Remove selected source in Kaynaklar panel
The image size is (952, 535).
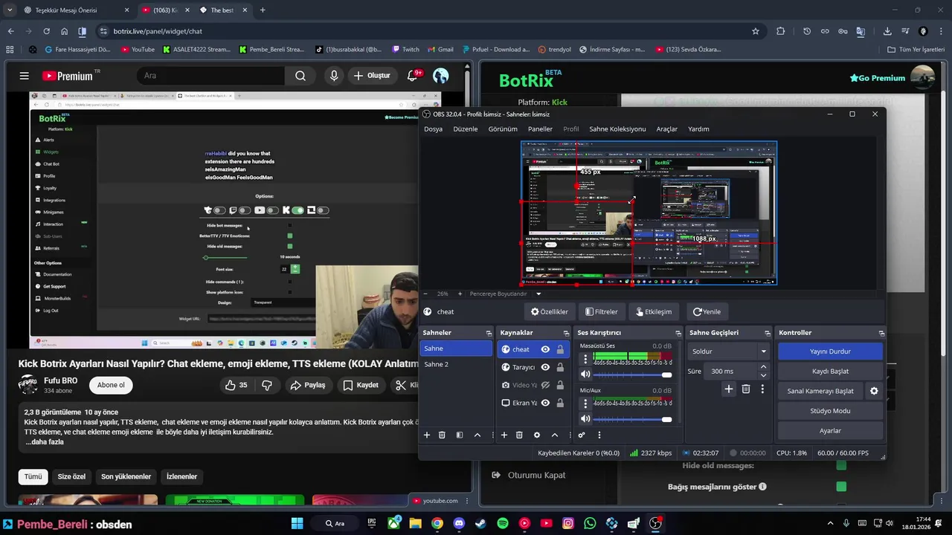point(519,435)
